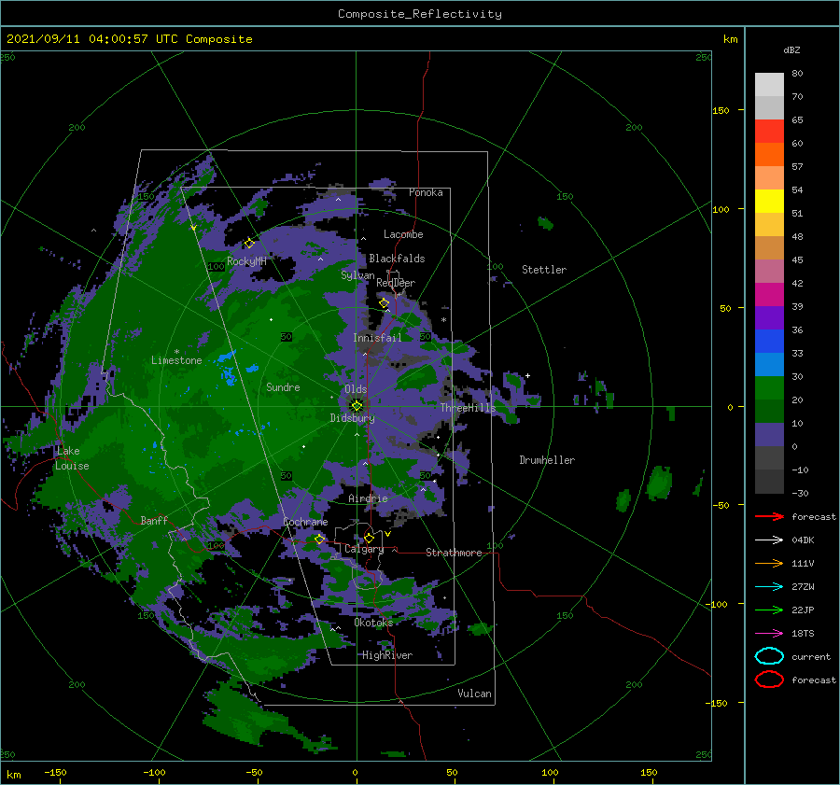Pick the bright red swatch in dBZ legend

click(769, 132)
